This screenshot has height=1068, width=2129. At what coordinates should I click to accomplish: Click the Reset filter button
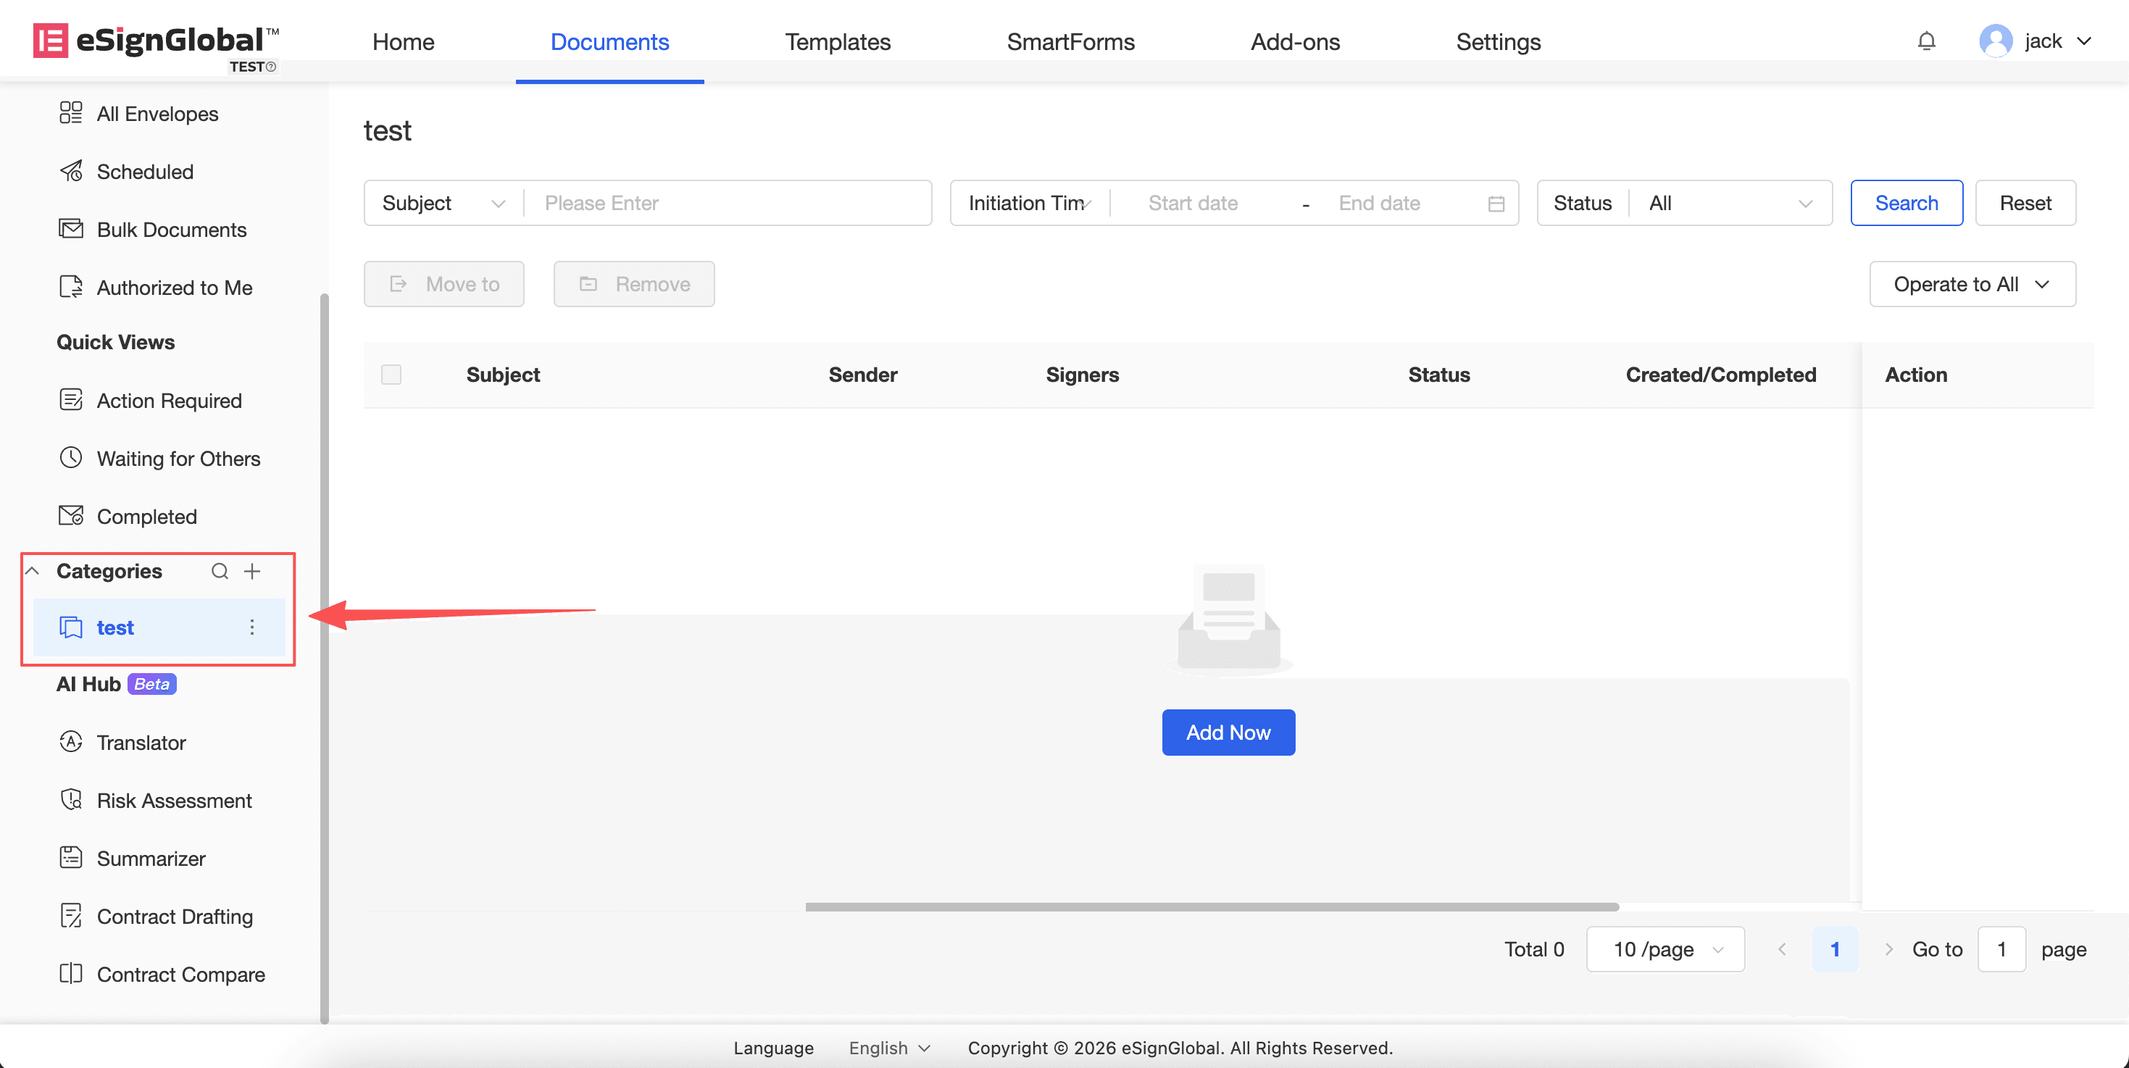(2025, 204)
